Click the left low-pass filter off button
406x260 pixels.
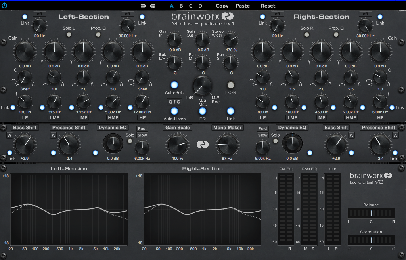click(x=128, y=14)
